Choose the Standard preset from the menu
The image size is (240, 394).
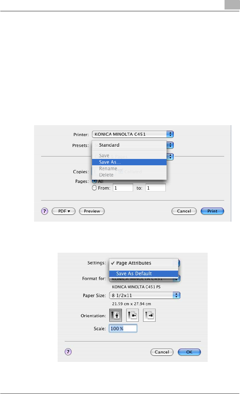[x=109, y=145]
